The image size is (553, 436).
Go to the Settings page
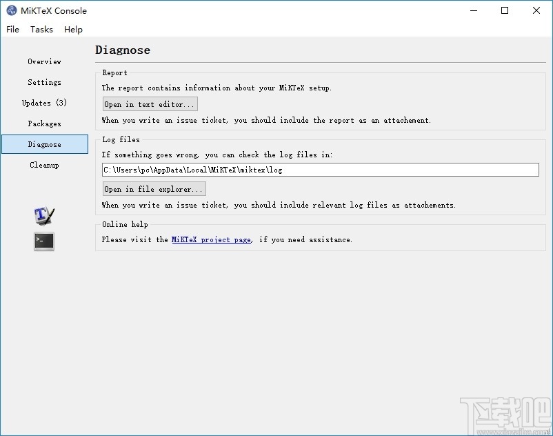44,82
